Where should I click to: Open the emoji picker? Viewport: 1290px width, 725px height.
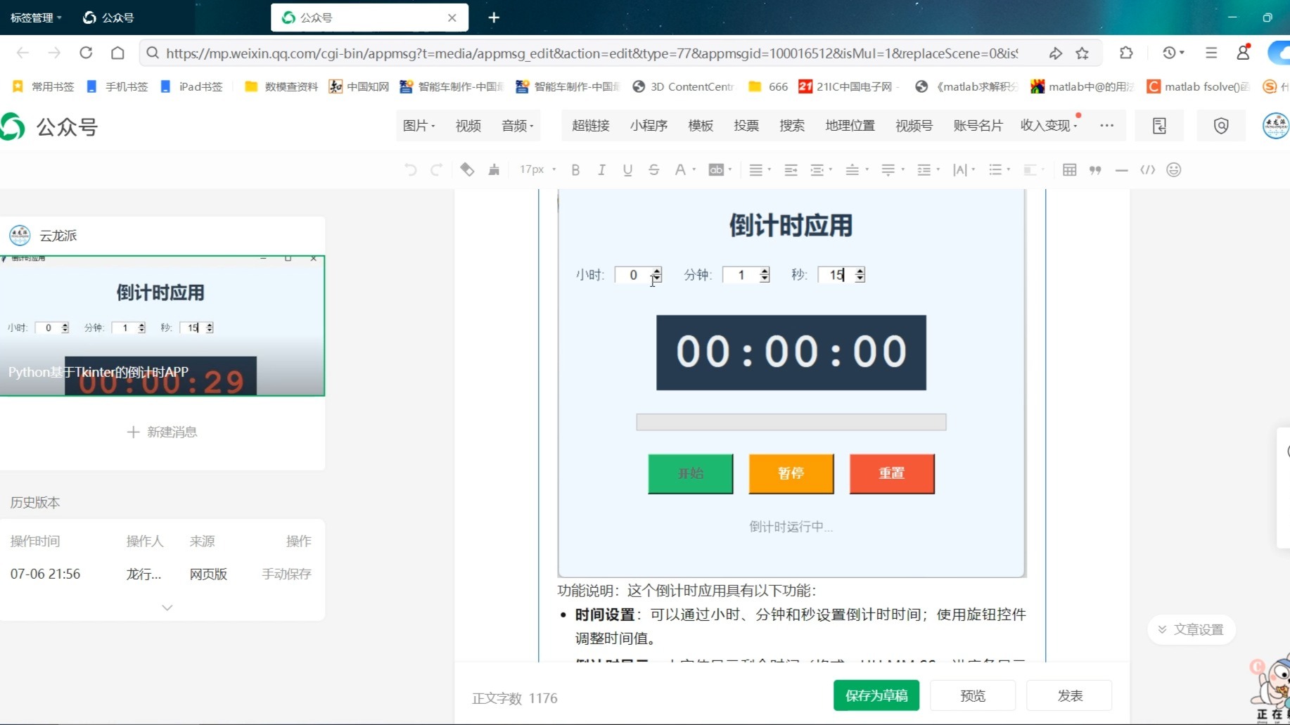coord(1174,169)
